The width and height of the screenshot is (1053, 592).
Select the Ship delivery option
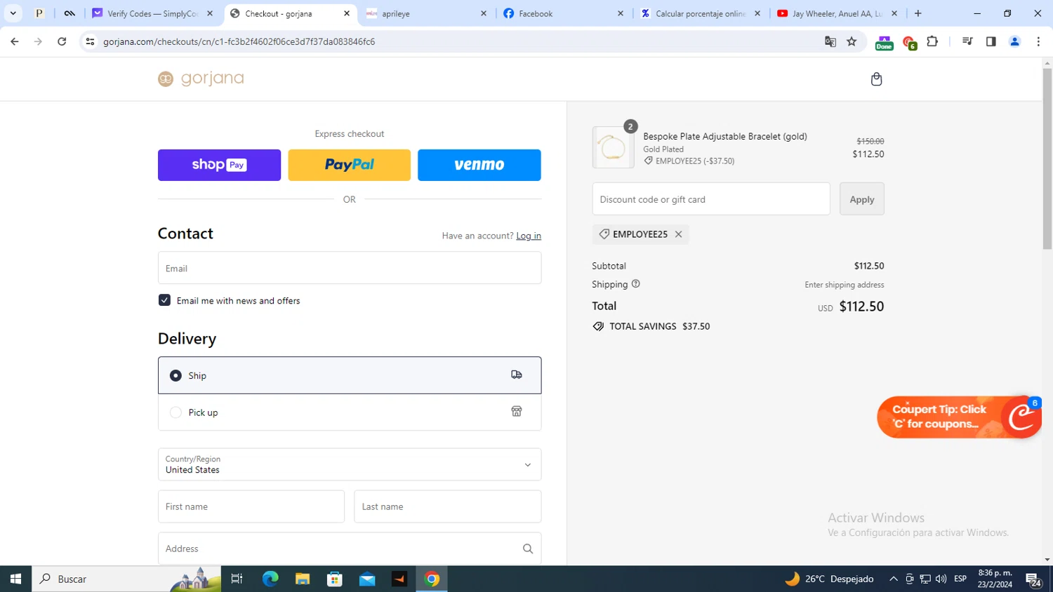(350, 375)
